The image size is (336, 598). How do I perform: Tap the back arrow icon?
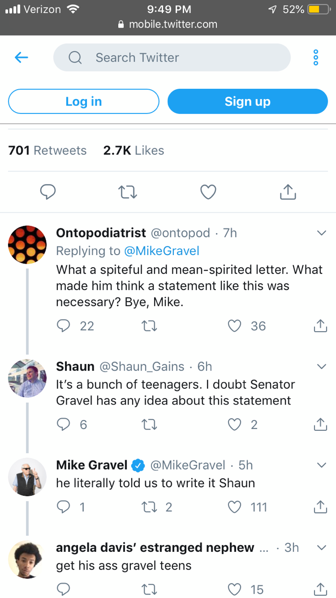[21, 57]
